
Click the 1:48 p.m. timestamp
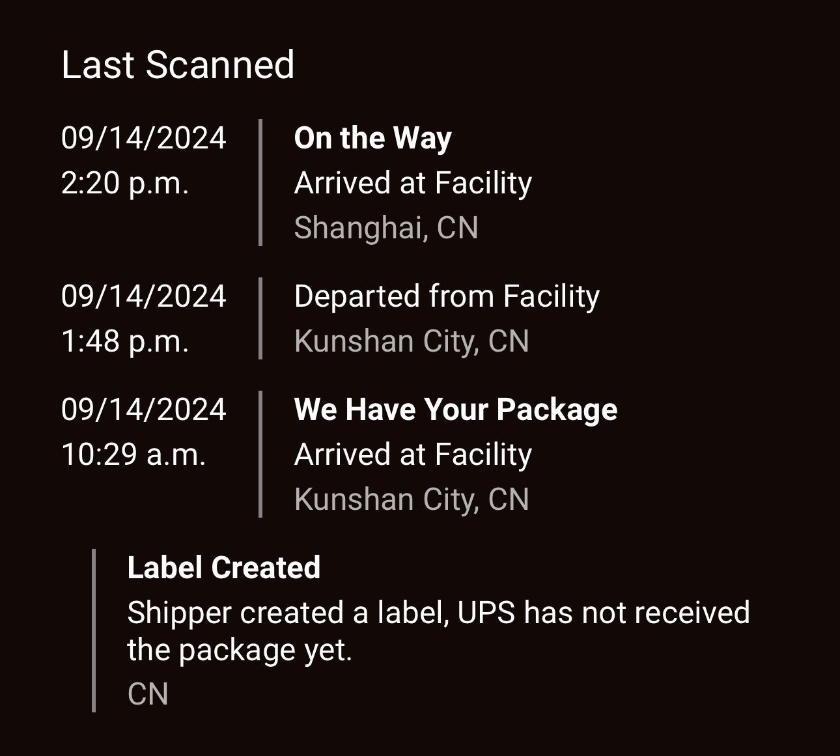click(x=125, y=342)
